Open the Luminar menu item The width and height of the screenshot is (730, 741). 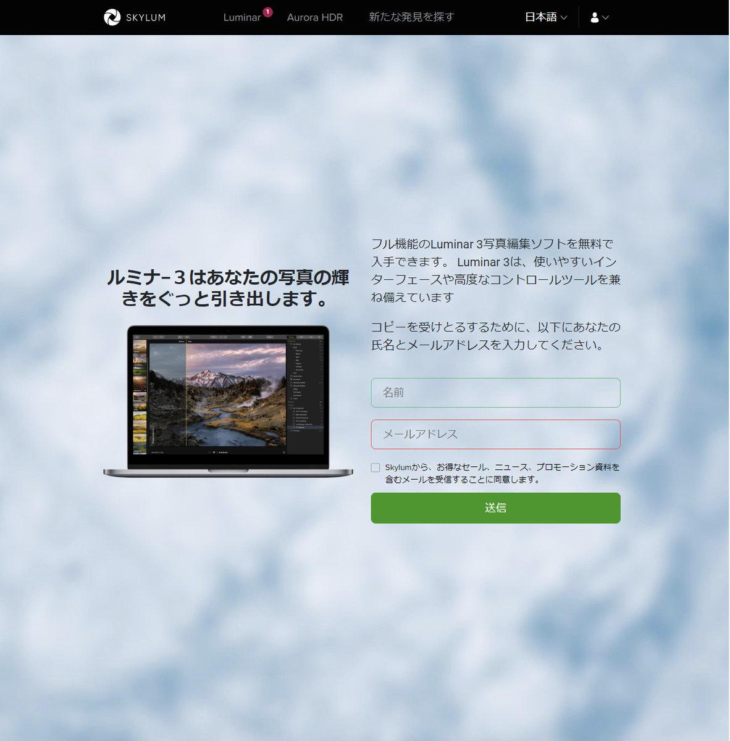[x=241, y=17]
